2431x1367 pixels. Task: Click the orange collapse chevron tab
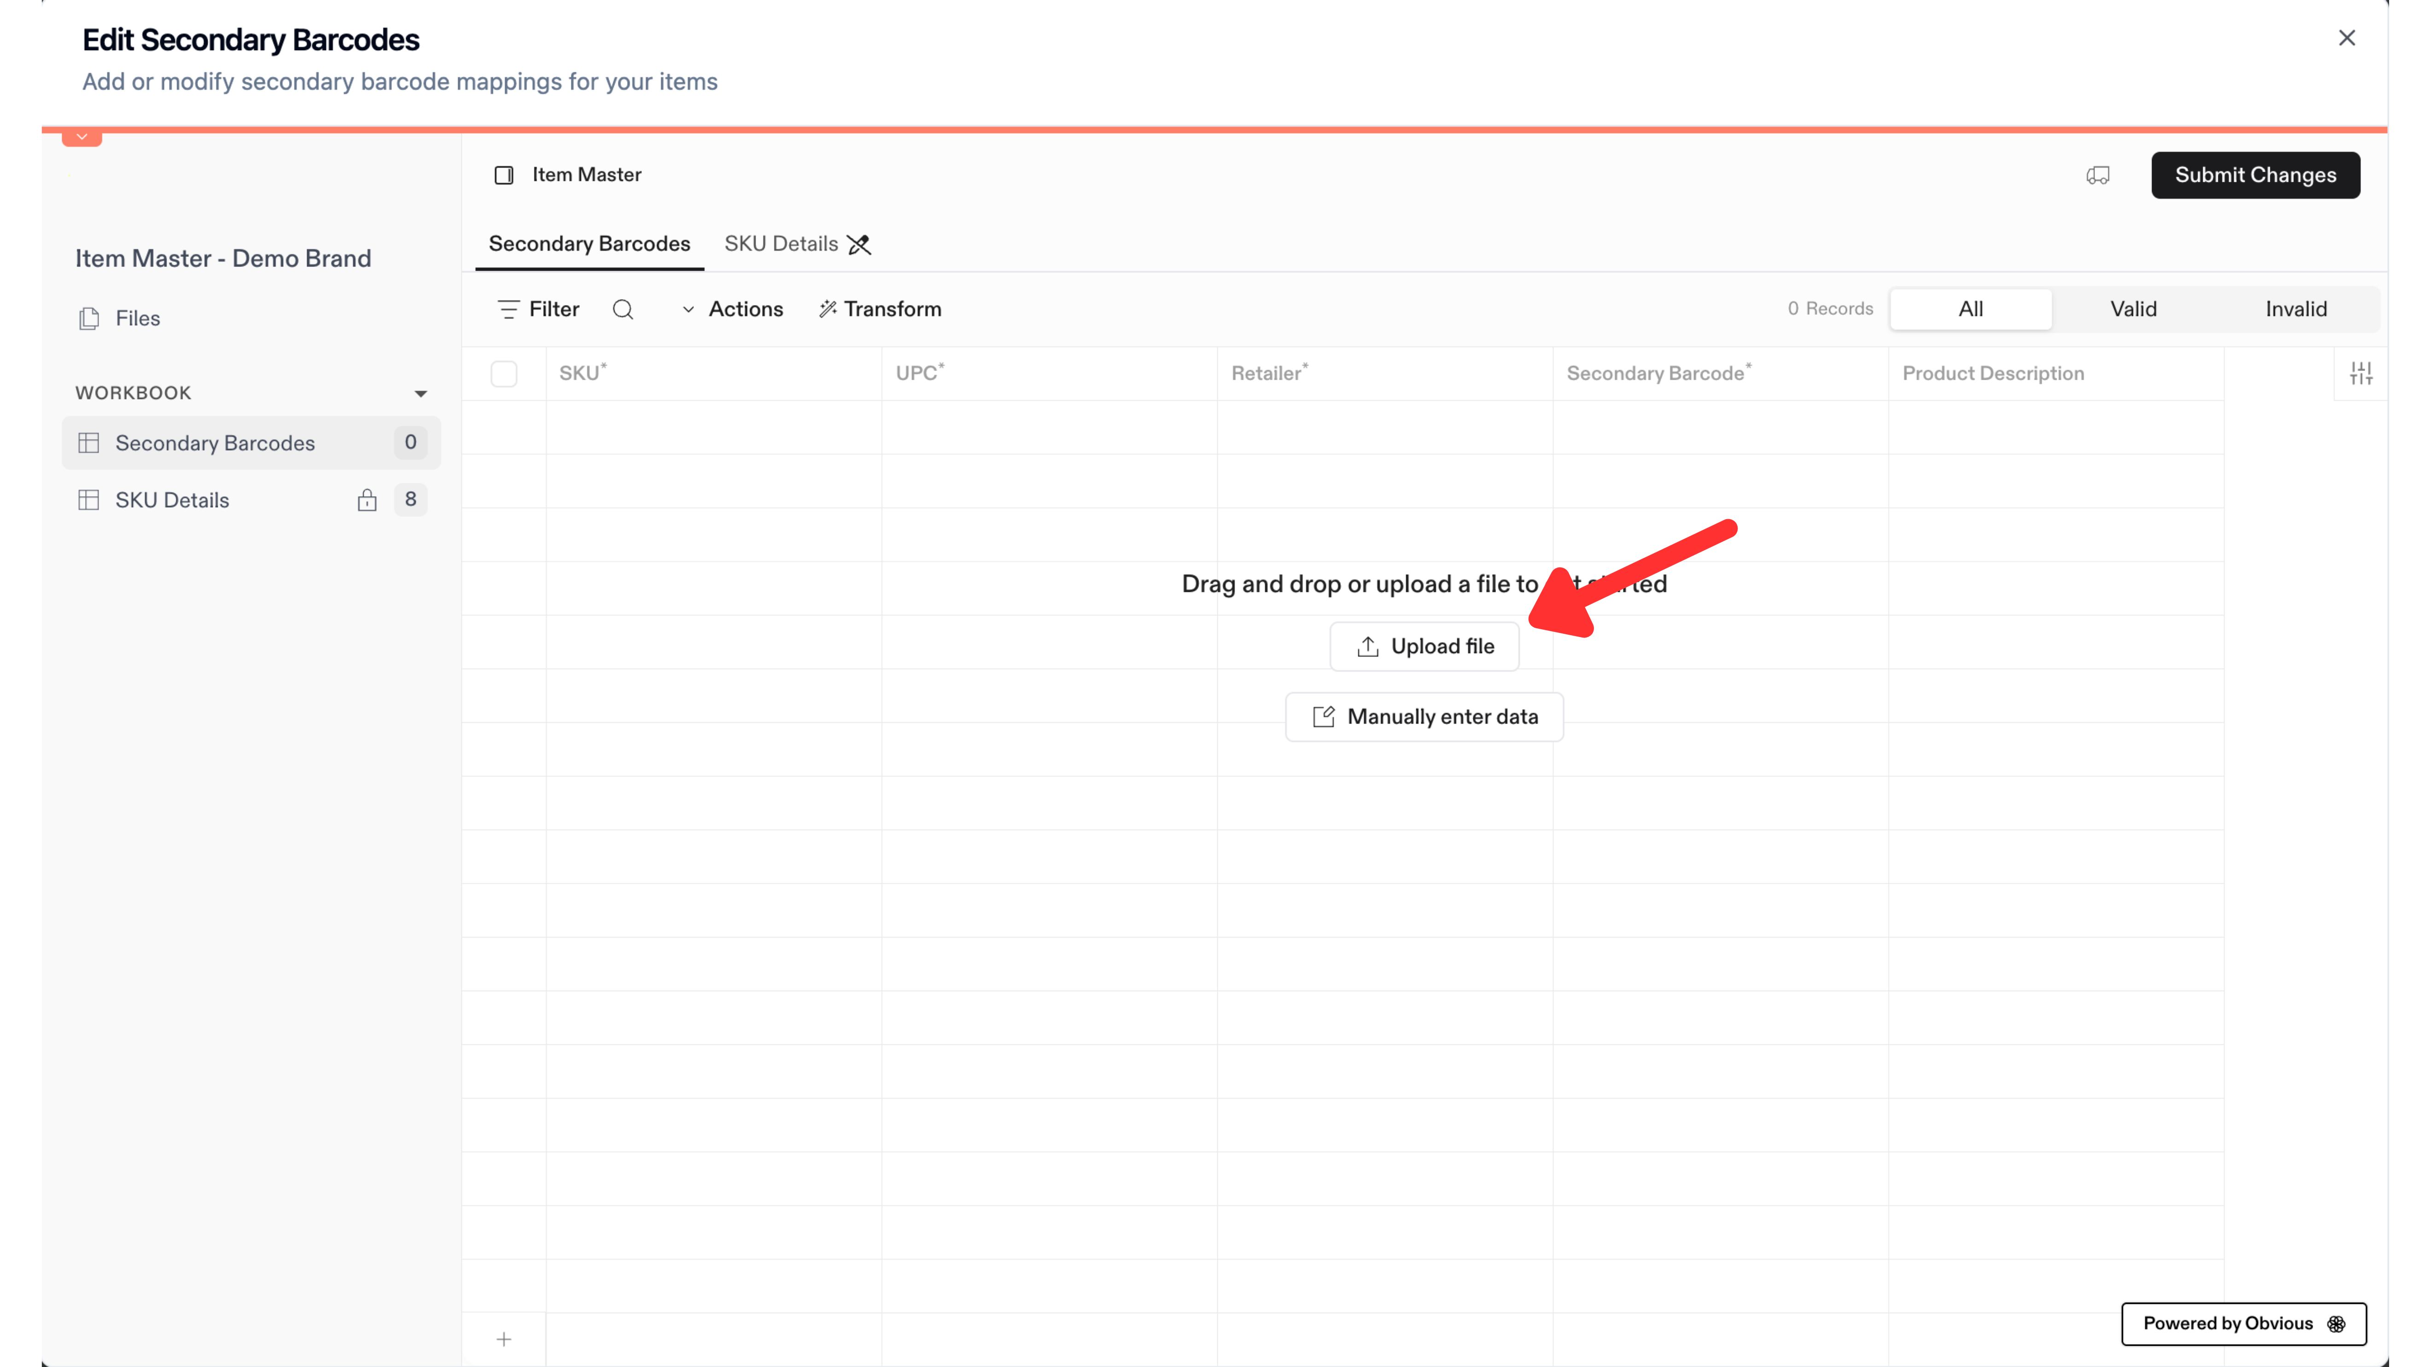[x=82, y=138]
